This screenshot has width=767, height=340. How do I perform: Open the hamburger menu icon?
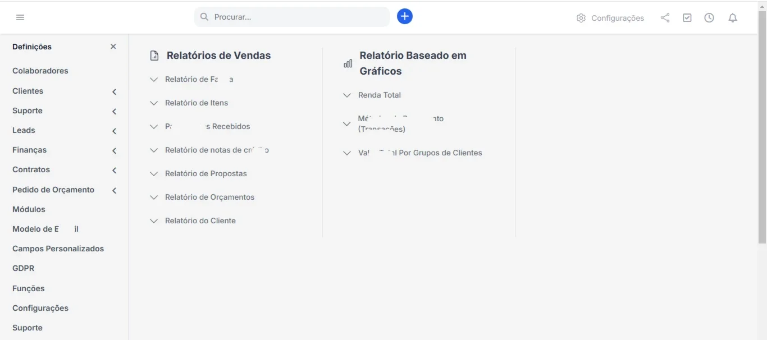tap(20, 17)
